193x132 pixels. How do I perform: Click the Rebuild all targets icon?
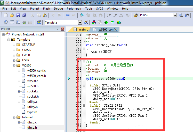tap(18, 23)
